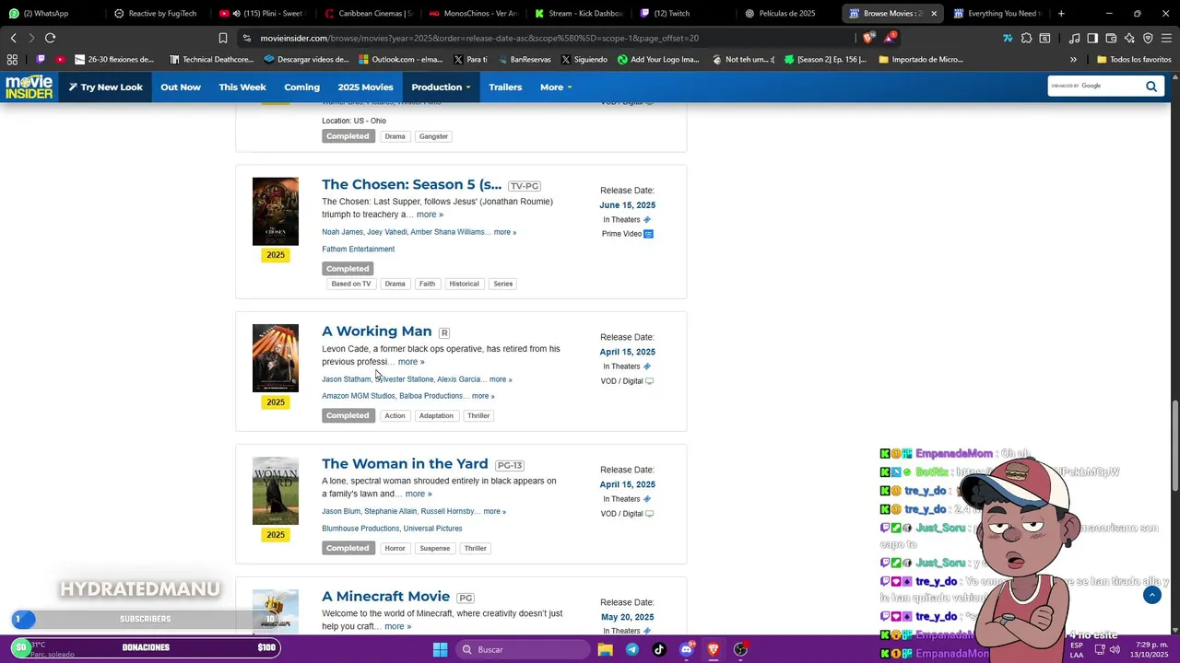Open Brave browser taskbar icon

coord(713,649)
